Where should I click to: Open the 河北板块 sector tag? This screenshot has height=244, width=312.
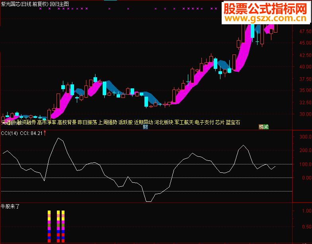(164, 122)
